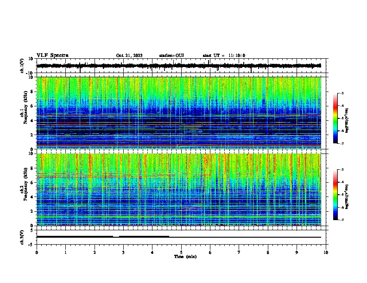This screenshot has width=367, height=283.
Task: Click the "-7" label on the ch.2 colorbar
Action: point(342,220)
